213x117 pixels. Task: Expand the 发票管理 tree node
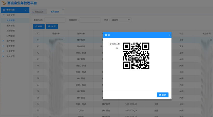point(3,51)
